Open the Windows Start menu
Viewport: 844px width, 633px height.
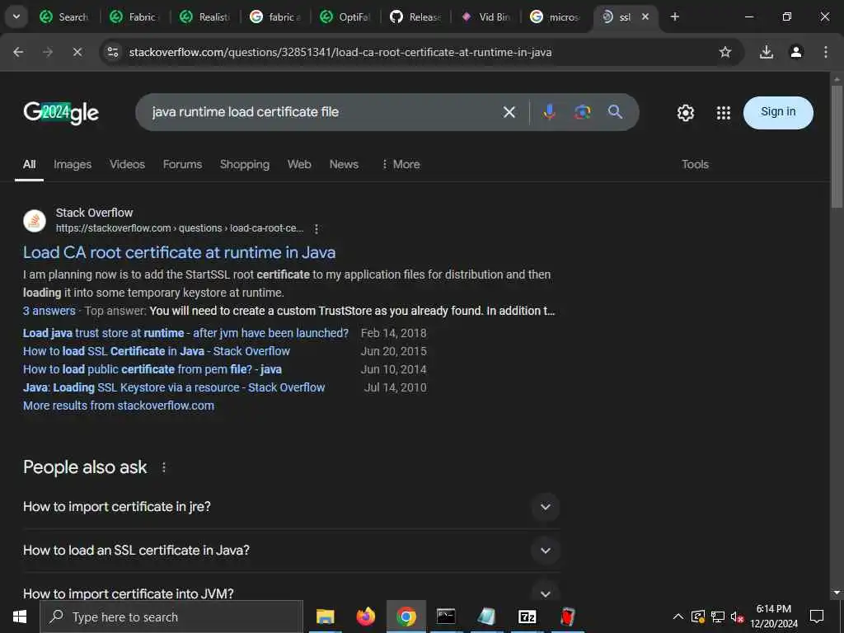click(20, 617)
